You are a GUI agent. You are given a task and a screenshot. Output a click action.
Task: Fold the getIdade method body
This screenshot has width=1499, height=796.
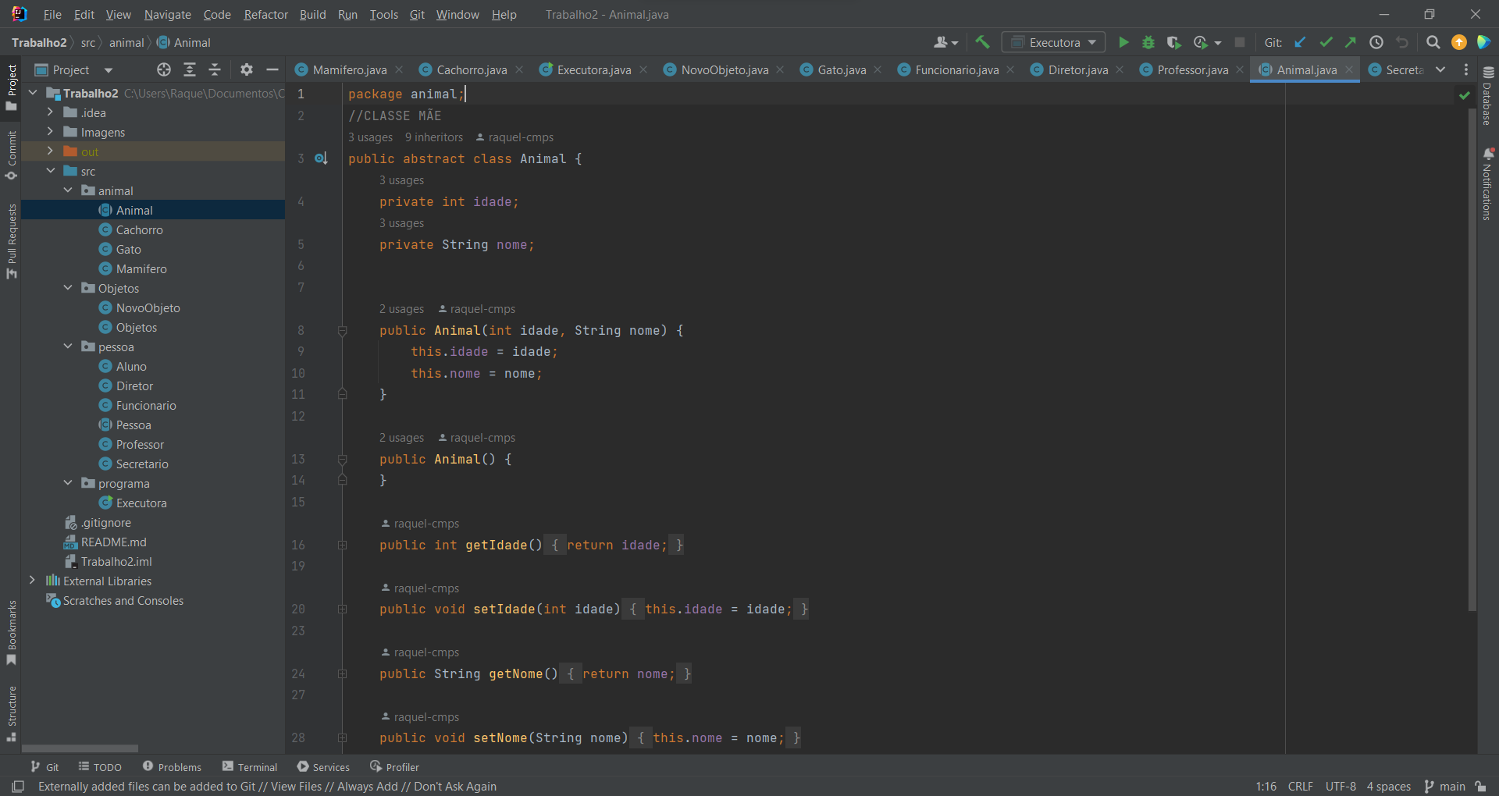click(x=342, y=545)
